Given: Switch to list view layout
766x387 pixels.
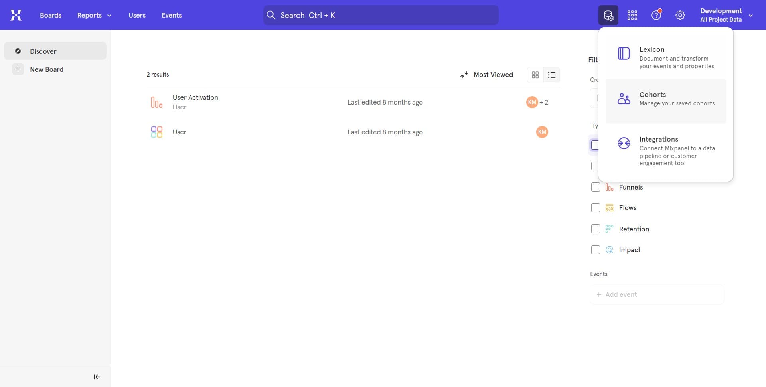Looking at the screenshot, I should tap(551, 75).
